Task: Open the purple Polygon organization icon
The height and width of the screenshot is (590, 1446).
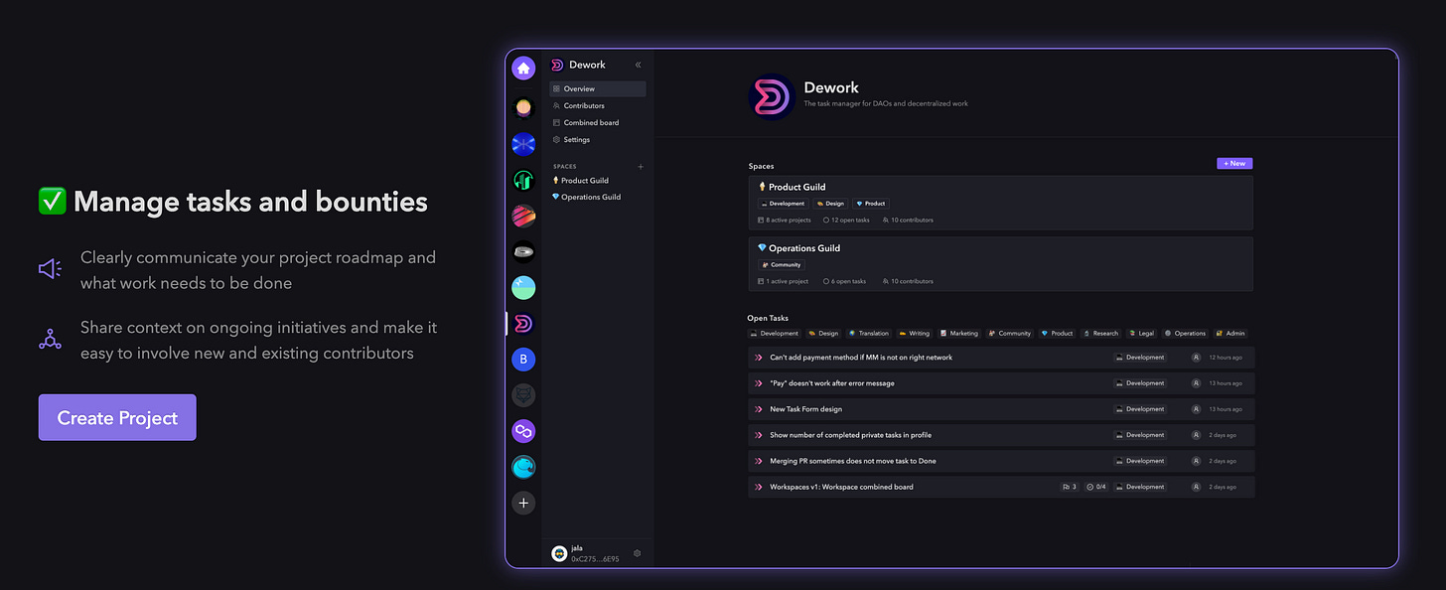Action: 523,431
